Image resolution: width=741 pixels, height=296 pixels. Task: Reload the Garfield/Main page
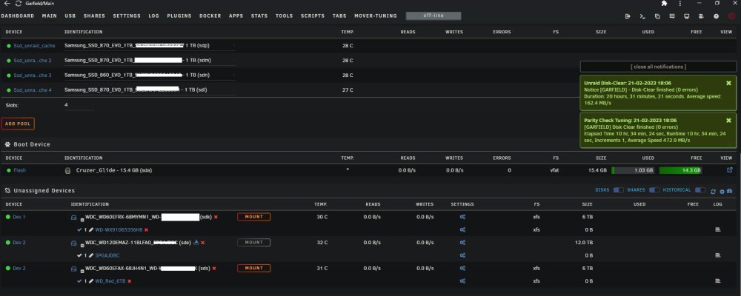point(19,3)
